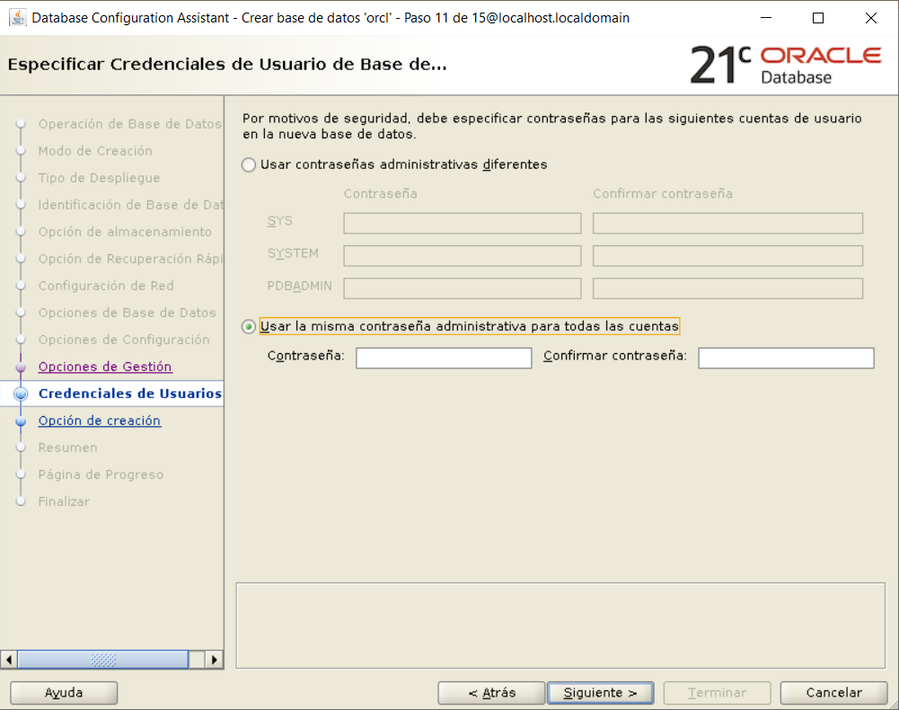The image size is (899, 710).
Task: Minimize the Database Configuration Assistant window
Action: point(766,18)
